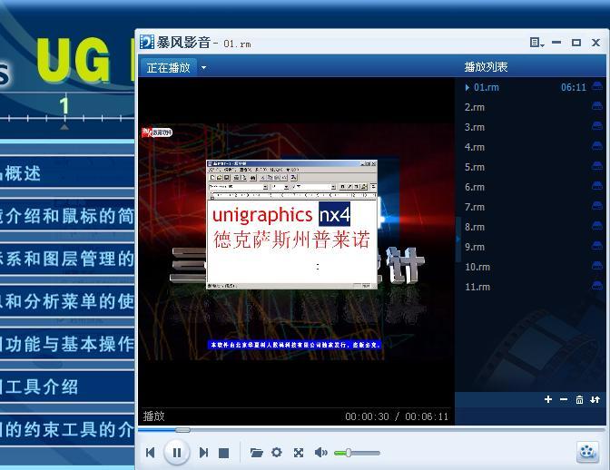Screen dimensions: 610x470
Task: Maximize the 暴风影音 player window
Action: [x=576, y=43]
